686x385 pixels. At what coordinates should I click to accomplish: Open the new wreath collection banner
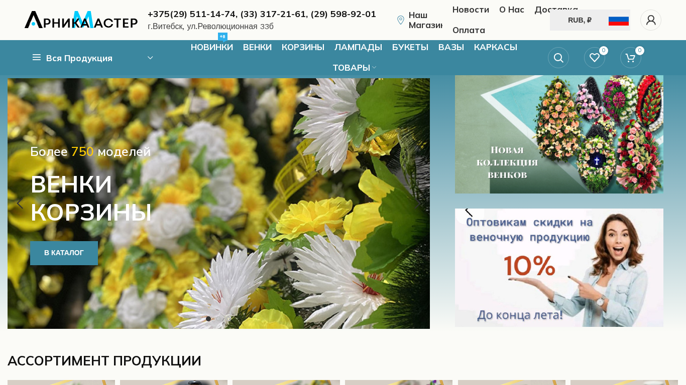(x=559, y=134)
